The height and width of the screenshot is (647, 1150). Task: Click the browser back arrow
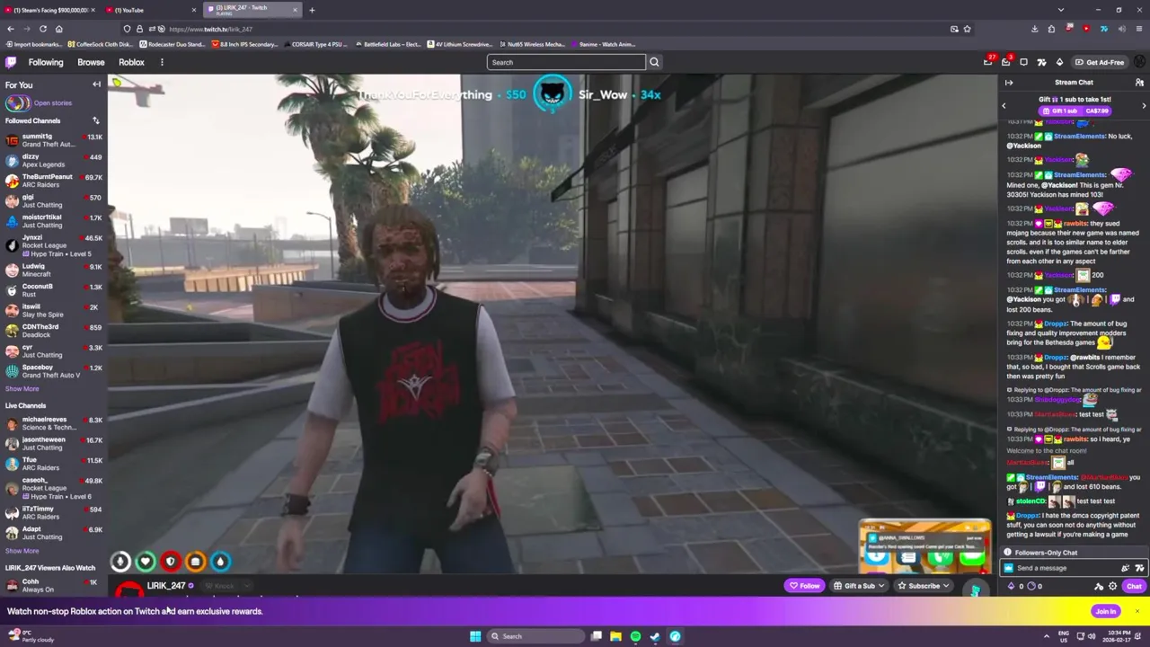click(x=11, y=29)
